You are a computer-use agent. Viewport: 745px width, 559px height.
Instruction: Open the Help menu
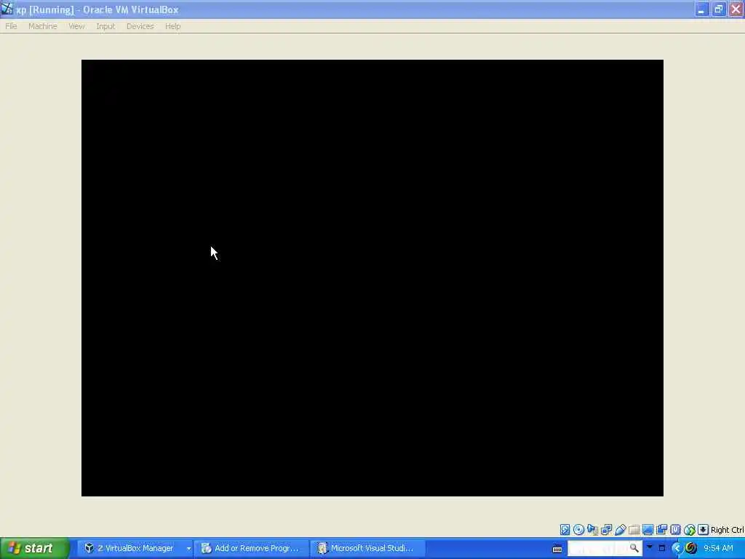(173, 26)
